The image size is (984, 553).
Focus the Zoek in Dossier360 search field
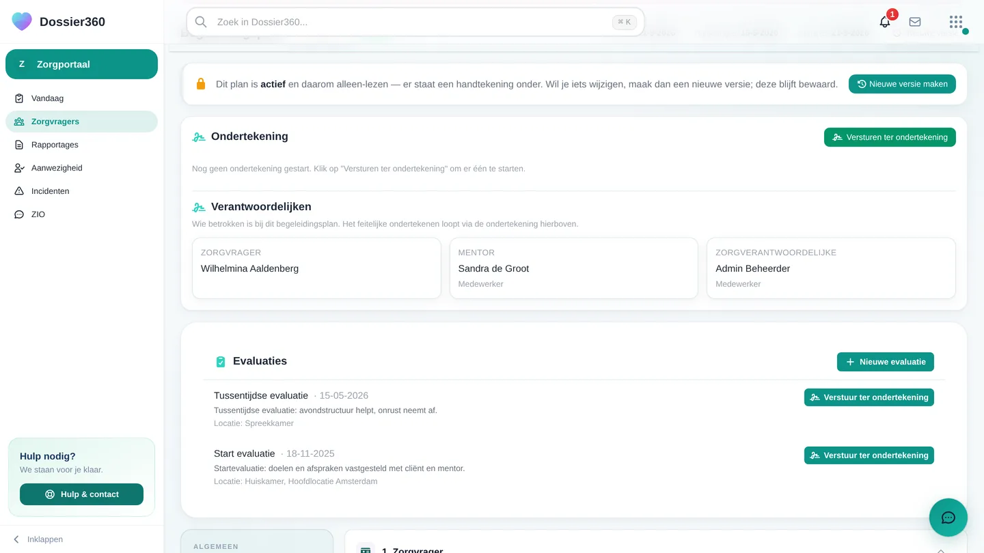tap(415, 22)
